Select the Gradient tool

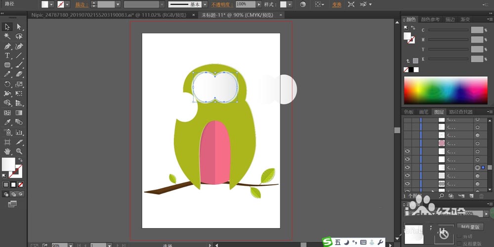pyautogui.click(x=19, y=113)
